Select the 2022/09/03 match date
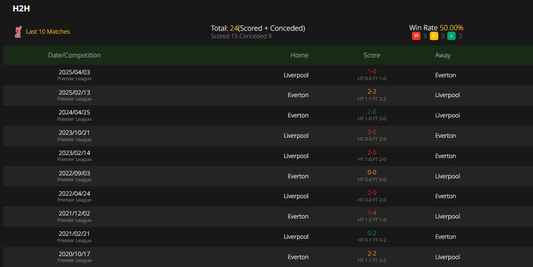 74,173
